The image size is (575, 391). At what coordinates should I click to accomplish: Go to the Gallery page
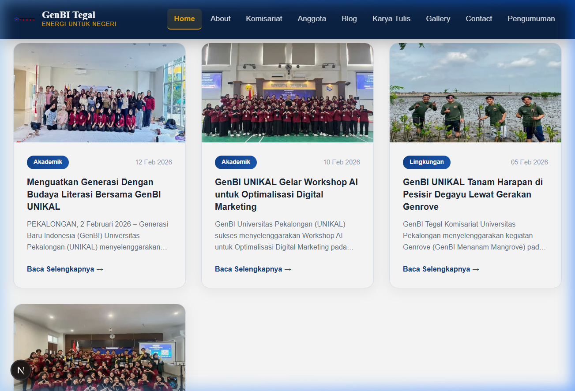(438, 19)
